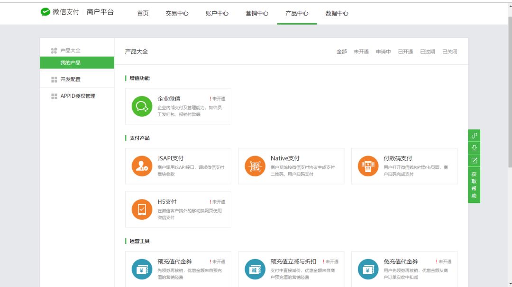Click the 商户平台 header text
This screenshot has height=287, width=512.
click(100, 12)
